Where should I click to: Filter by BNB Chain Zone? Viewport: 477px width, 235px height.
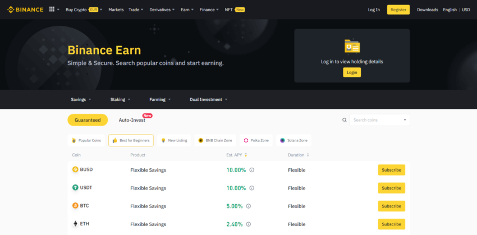coord(215,140)
